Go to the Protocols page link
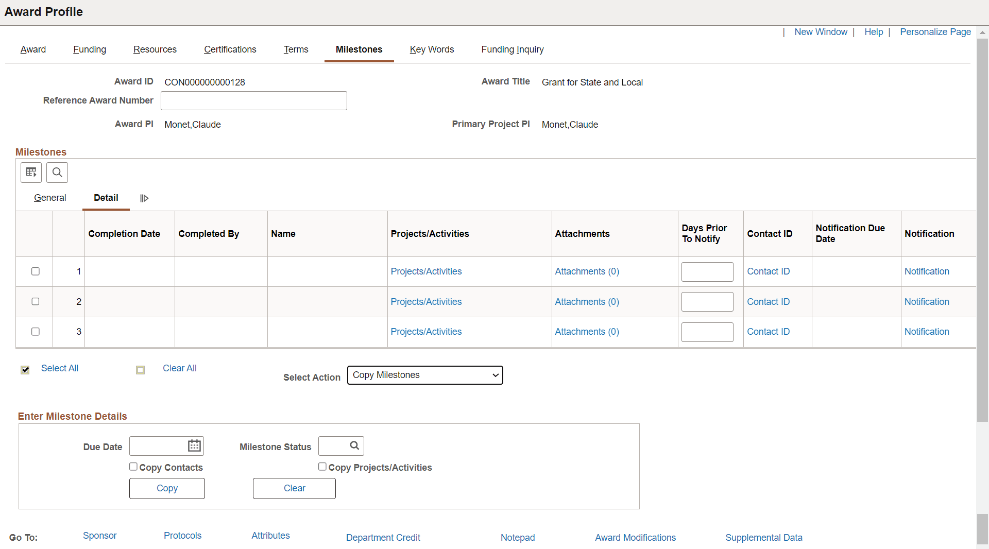989x549 pixels. pos(182,536)
